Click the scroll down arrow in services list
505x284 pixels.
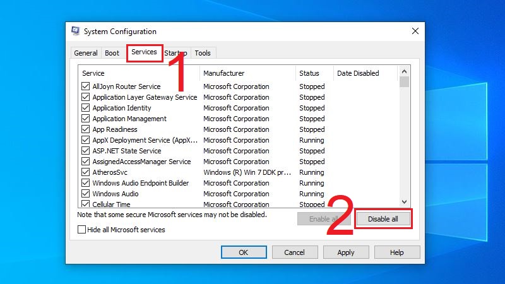[x=405, y=202]
